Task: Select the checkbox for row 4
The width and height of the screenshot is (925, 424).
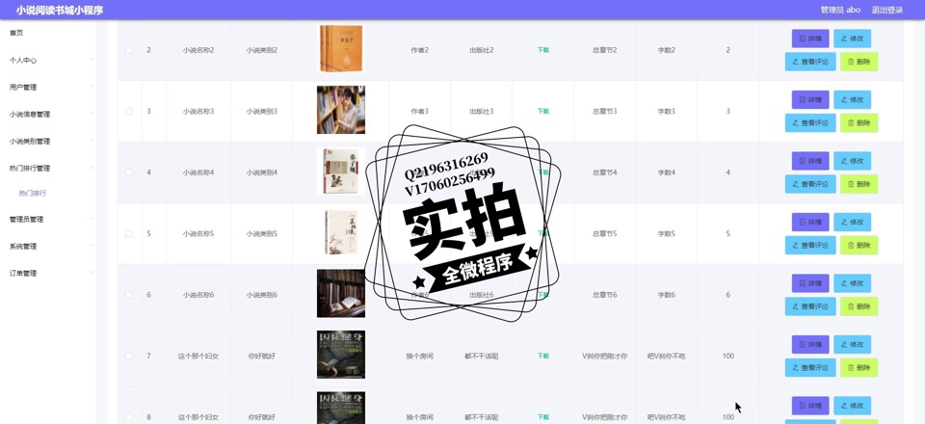Action: [129, 172]
